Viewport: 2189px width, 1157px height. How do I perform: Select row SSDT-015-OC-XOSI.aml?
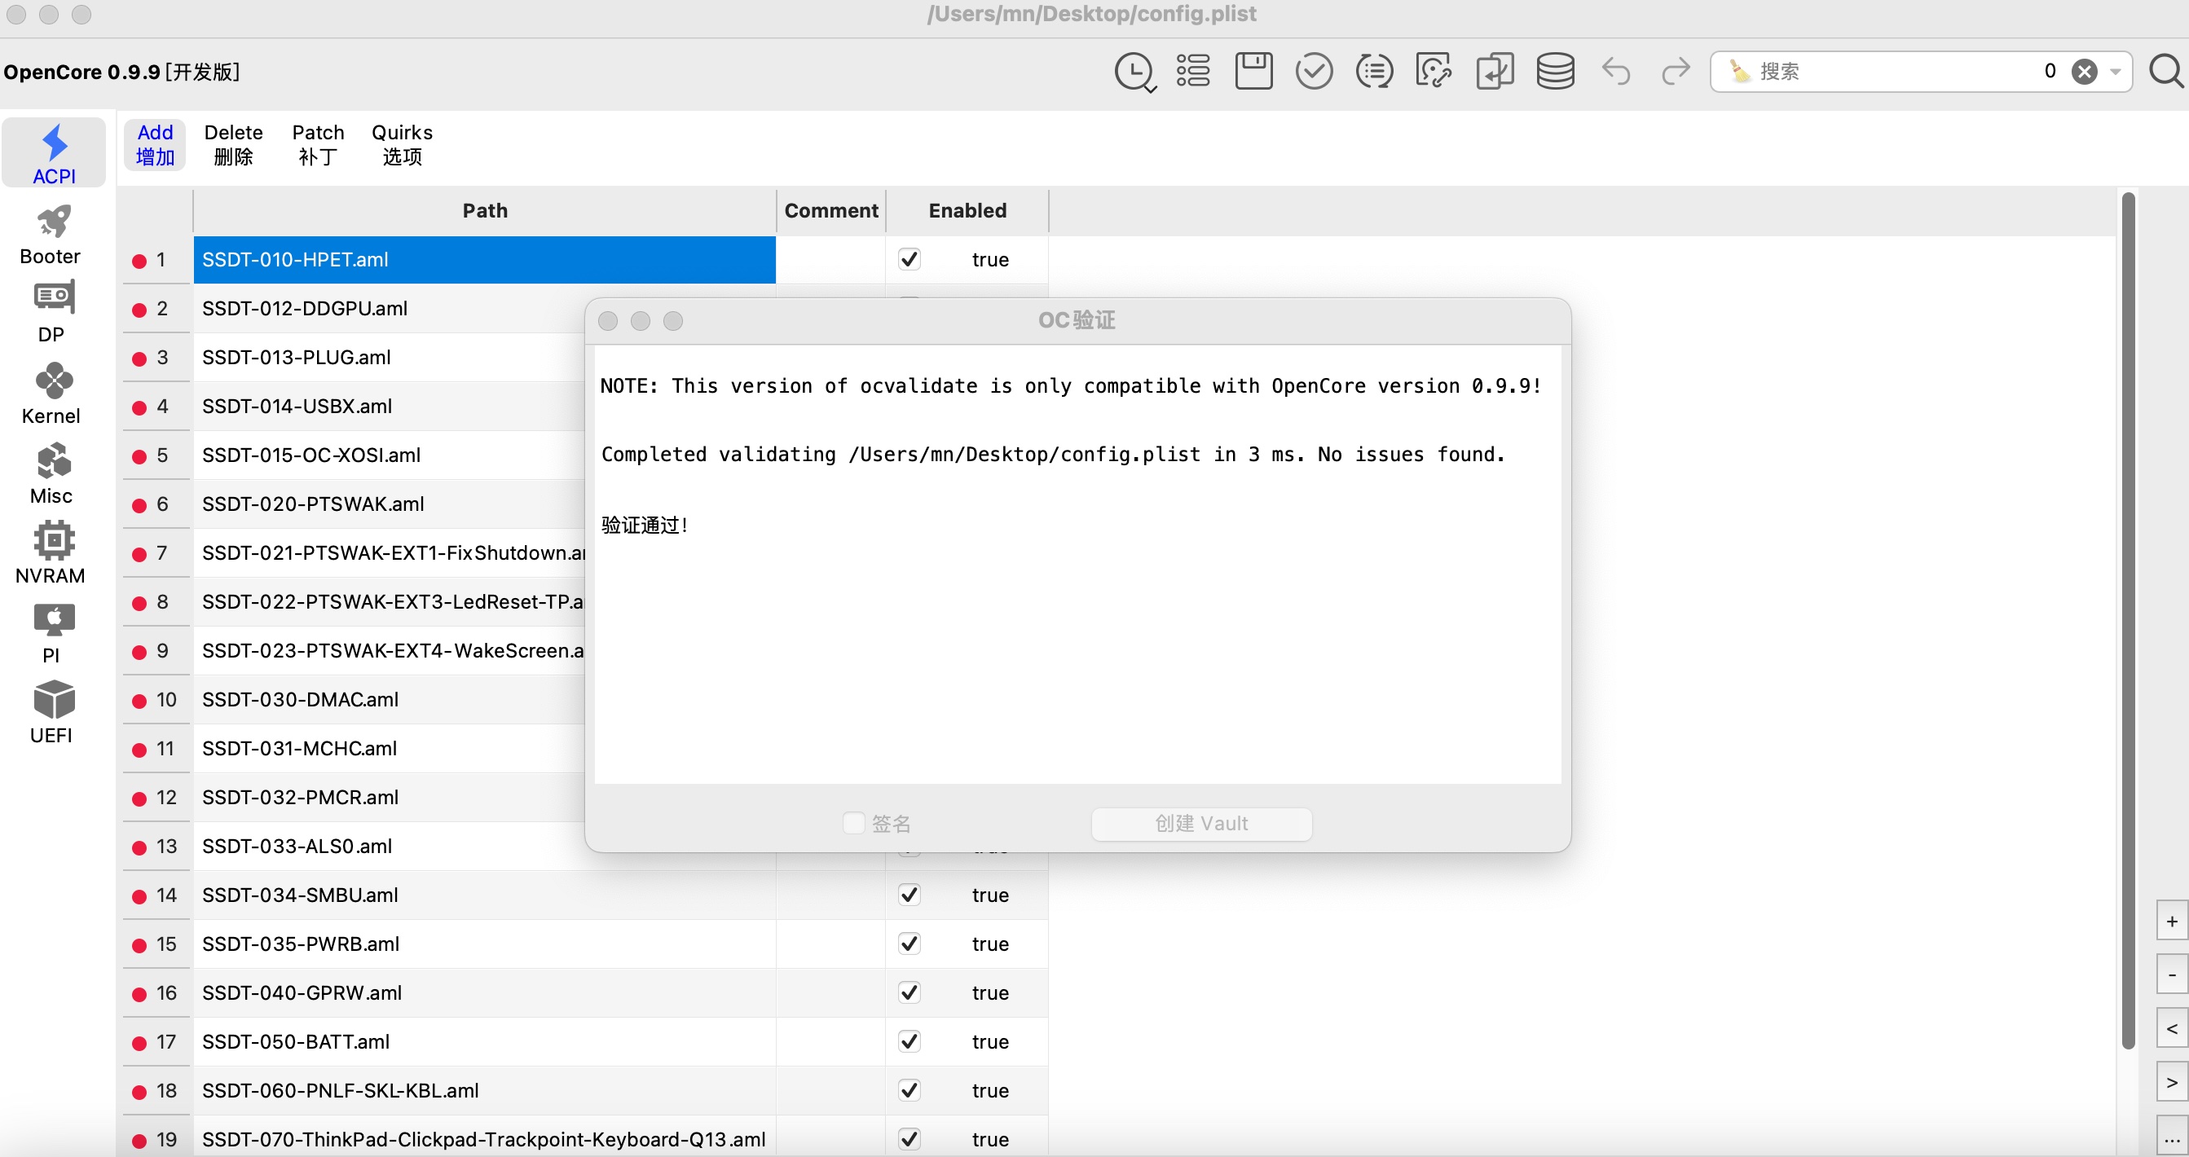[x=390, y=455]
